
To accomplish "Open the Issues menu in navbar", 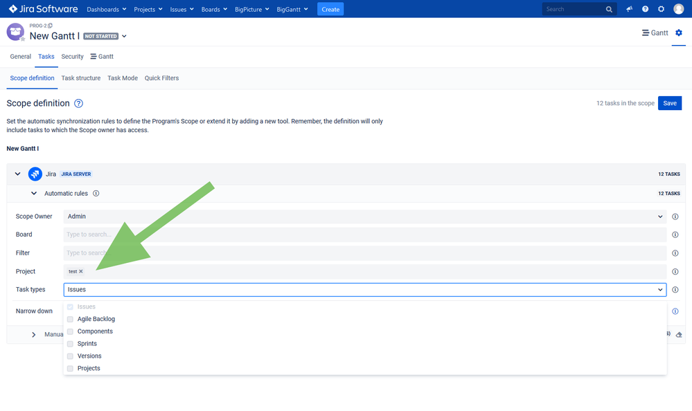I will click(181, 9).
